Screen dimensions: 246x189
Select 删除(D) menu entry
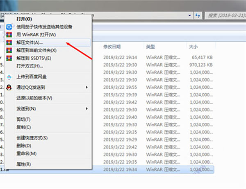[48, 146]
